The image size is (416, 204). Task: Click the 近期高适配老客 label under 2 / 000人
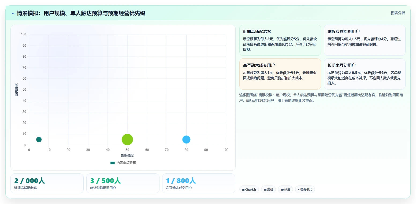[25, 188]
